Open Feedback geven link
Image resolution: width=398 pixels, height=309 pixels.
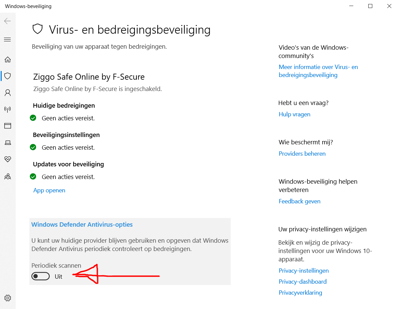click(300, 201)
